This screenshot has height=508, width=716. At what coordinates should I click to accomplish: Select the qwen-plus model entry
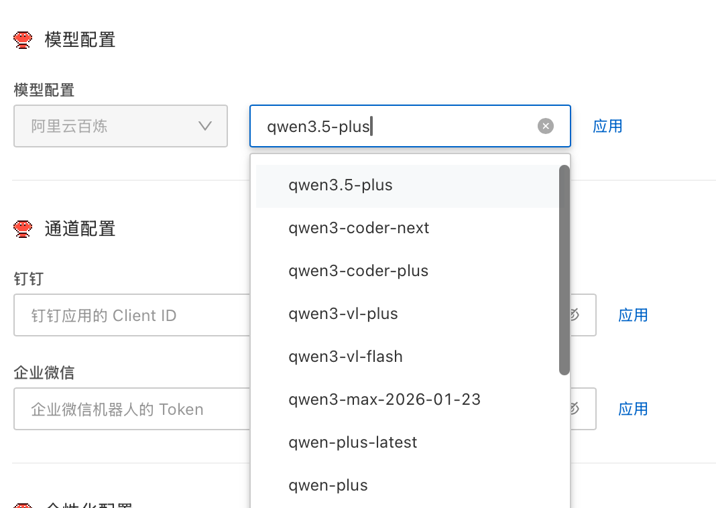[x=408, y=486]
